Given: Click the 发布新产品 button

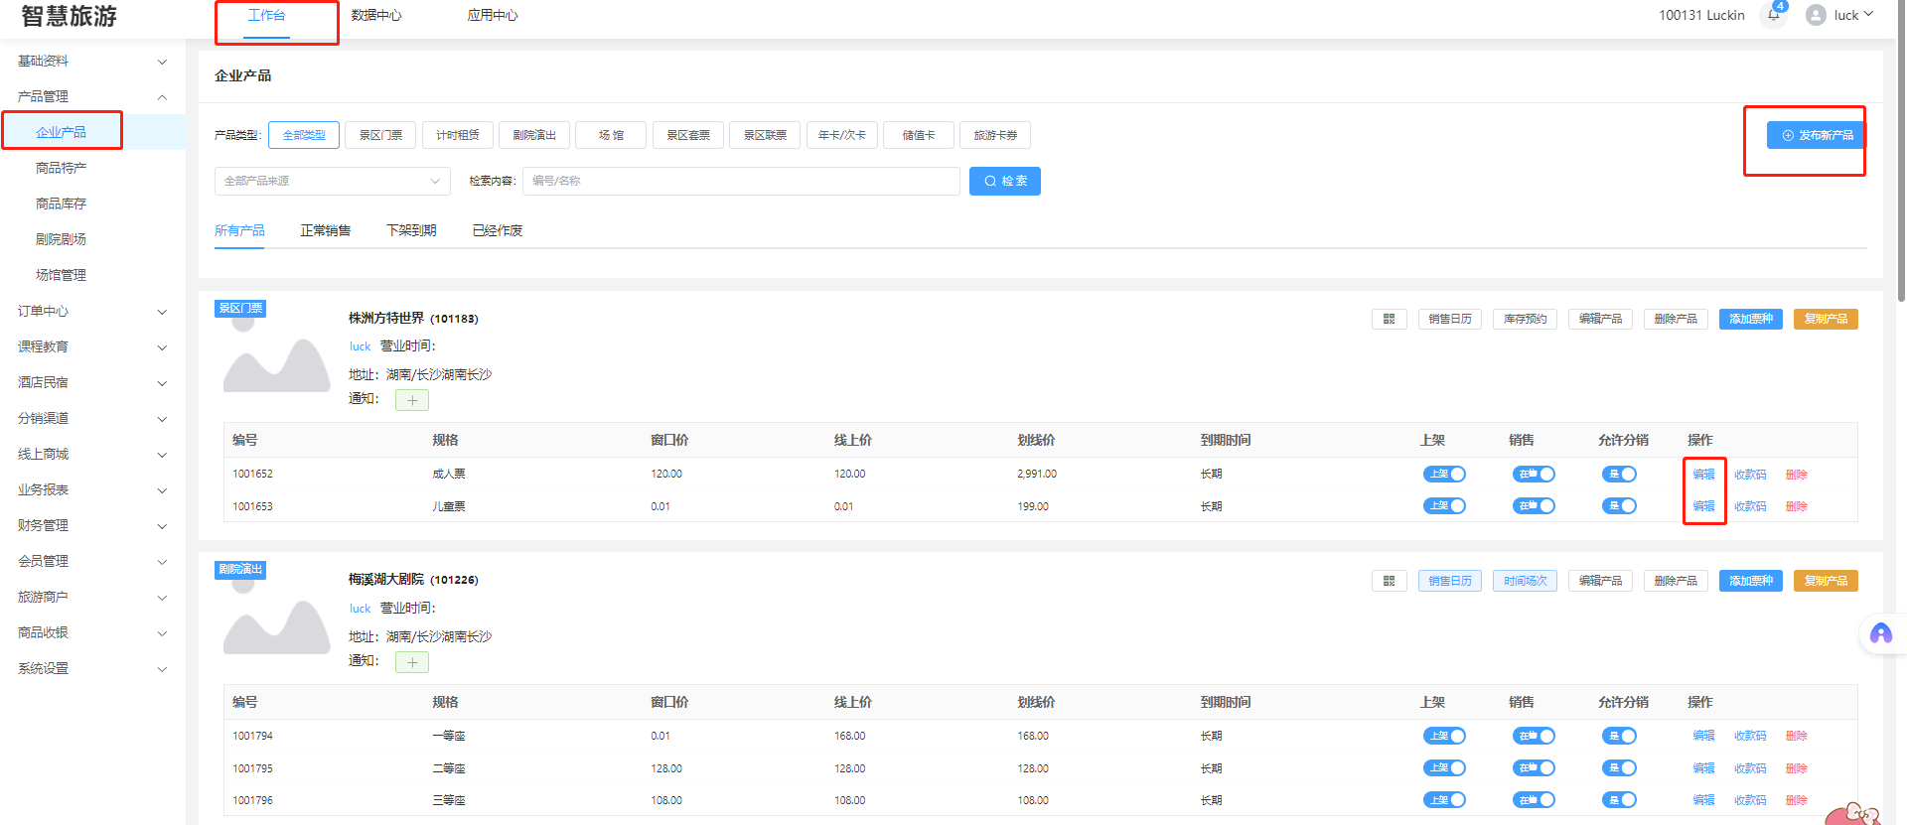Looking at the screenshot, I should click(x=1817, y=135).
